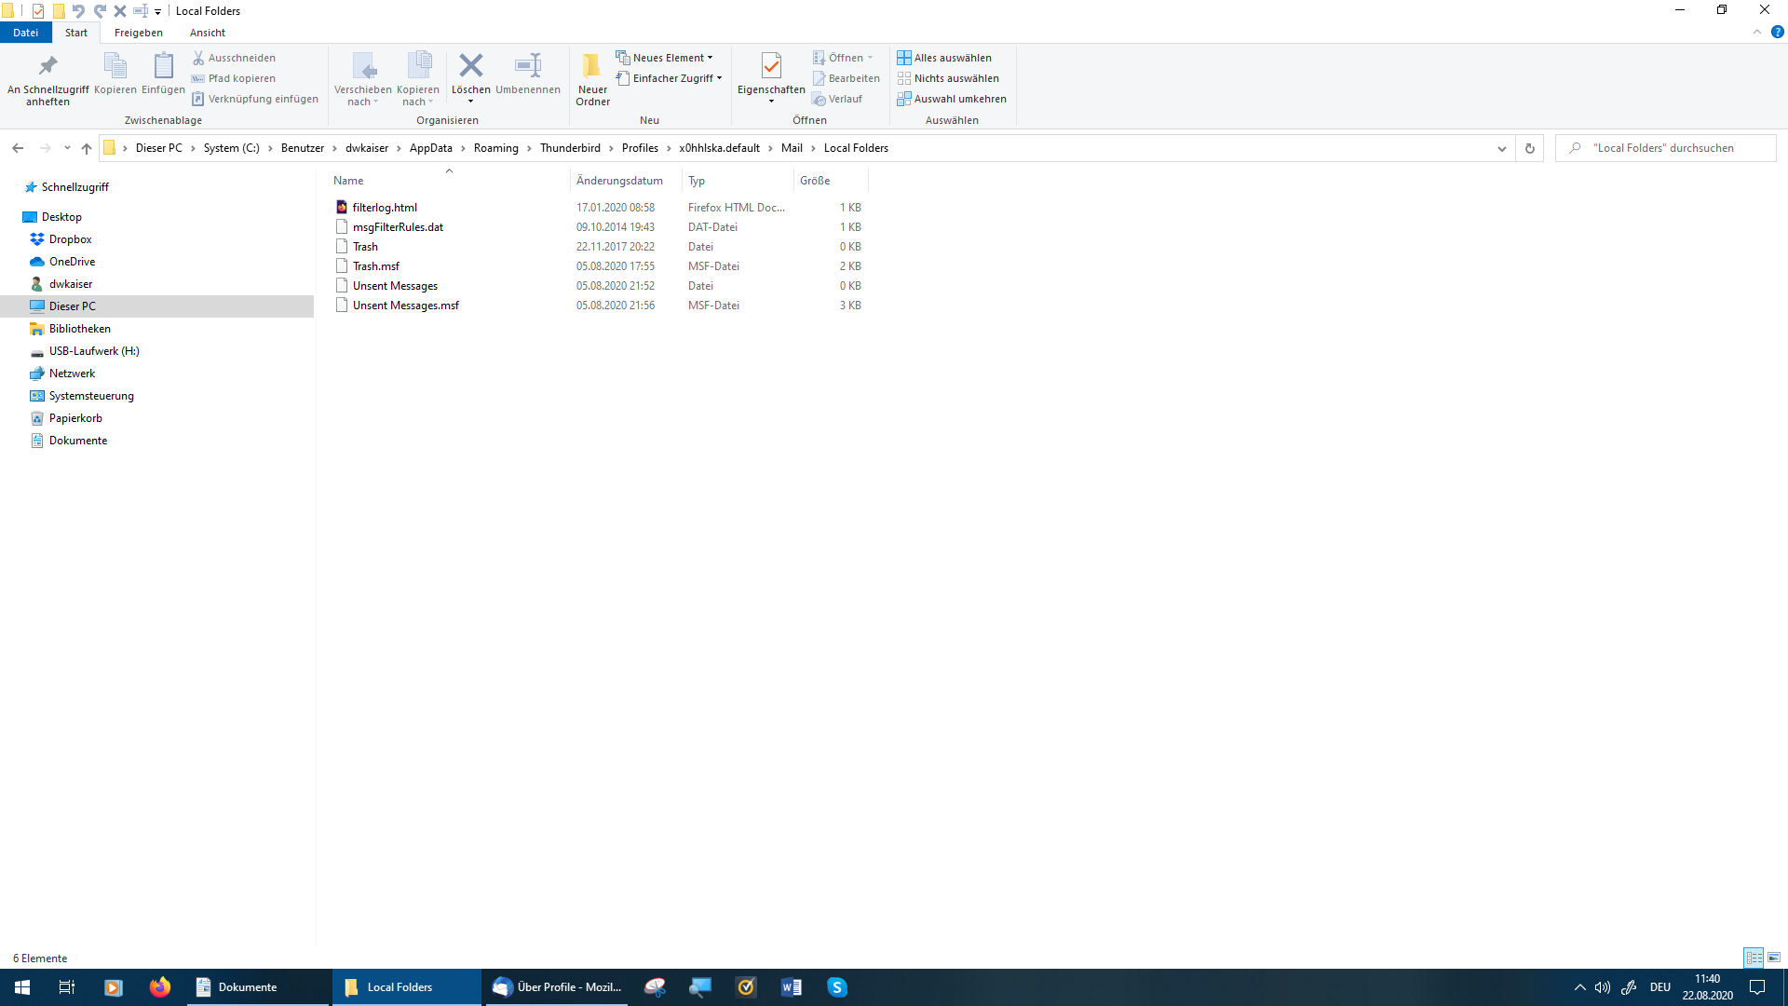
Task: Open the taskbar volume control
Action: click(1602, 987)
